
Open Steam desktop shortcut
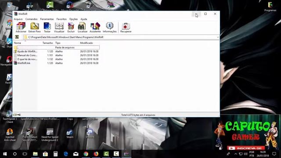(70, 134)
